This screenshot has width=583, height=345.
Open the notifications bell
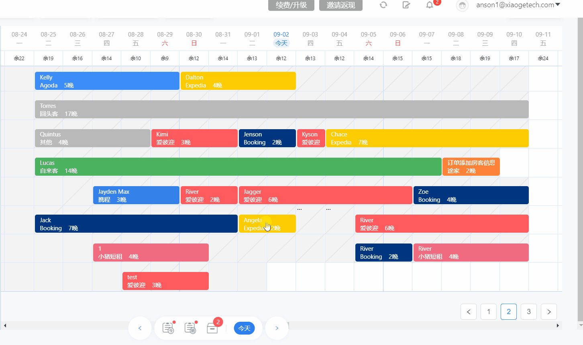point(430,5)
